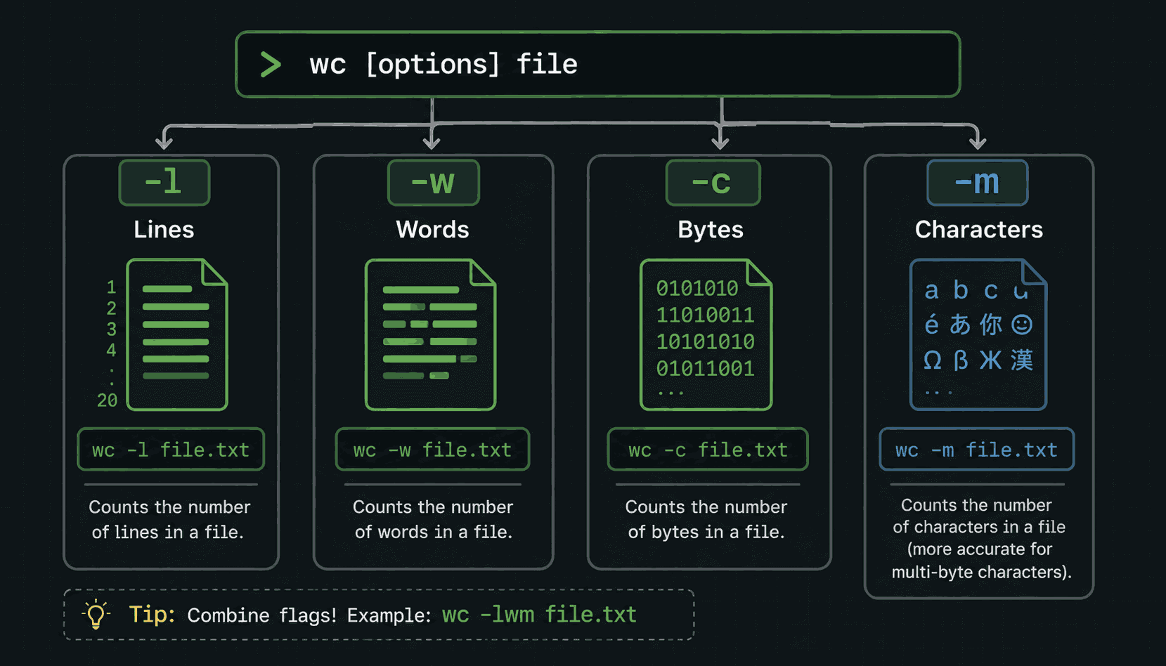This screenshot has width=1166, height=666.
Task: Click 'Counts the number of words' description
Action: (x=433, y=520)
